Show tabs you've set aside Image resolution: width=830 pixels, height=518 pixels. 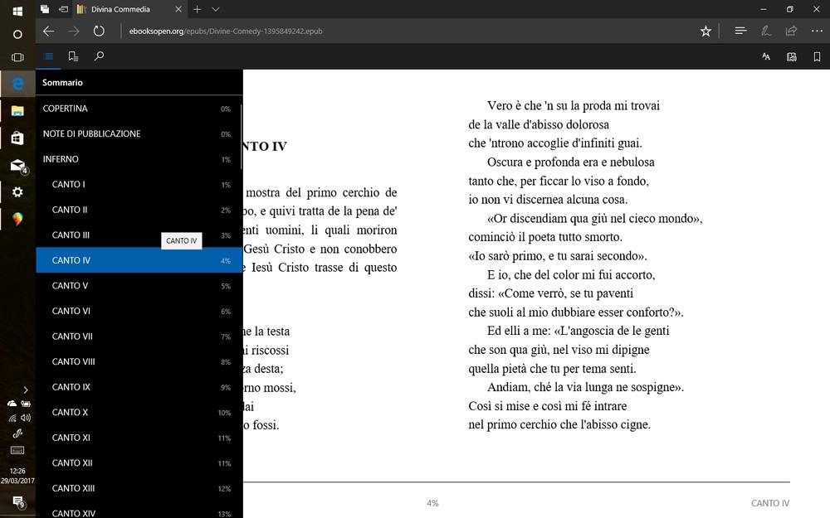[45, 9]
